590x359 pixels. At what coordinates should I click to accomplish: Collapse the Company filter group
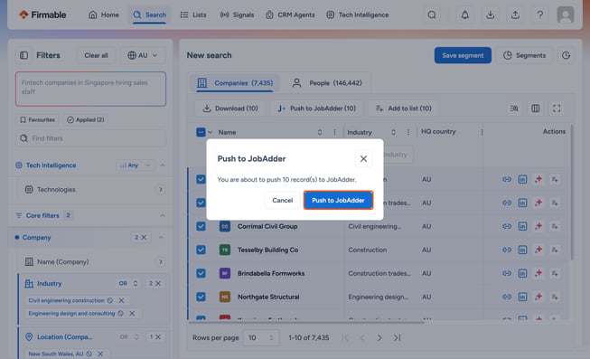point(161,237)
